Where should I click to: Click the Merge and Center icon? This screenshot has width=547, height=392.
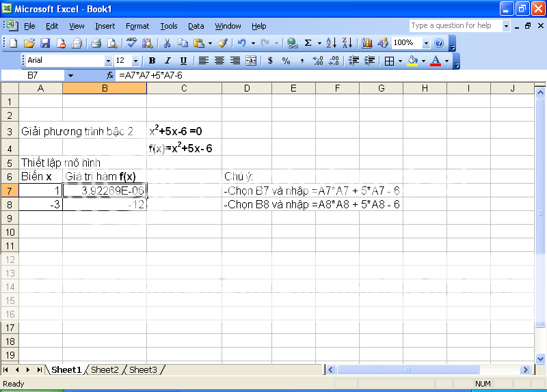point(251,61)
